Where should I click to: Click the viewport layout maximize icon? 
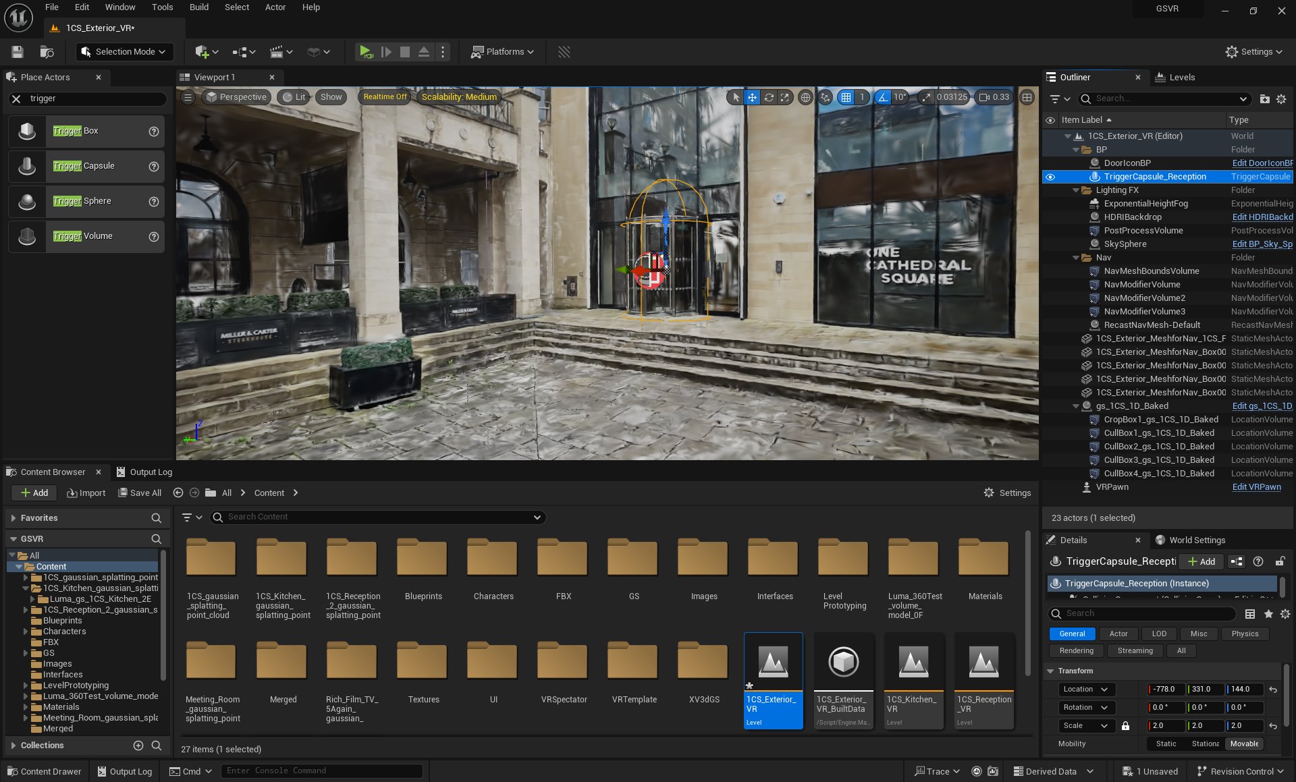[x=1027, y=97]
